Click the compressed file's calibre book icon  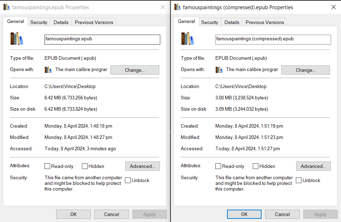tap(187, 39)
